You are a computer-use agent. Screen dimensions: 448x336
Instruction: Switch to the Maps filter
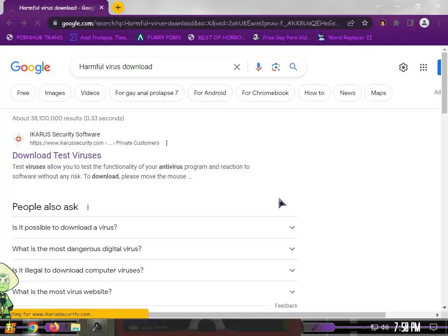(378, 93)
